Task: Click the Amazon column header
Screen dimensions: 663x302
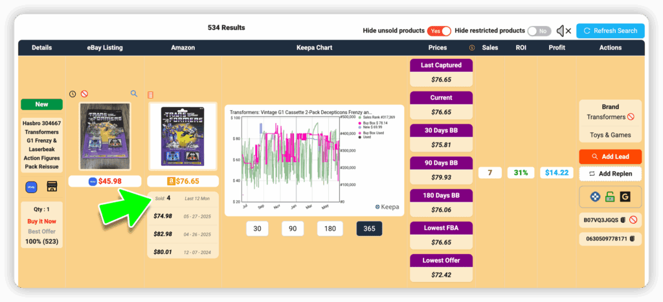Action: tap(183, 48)
